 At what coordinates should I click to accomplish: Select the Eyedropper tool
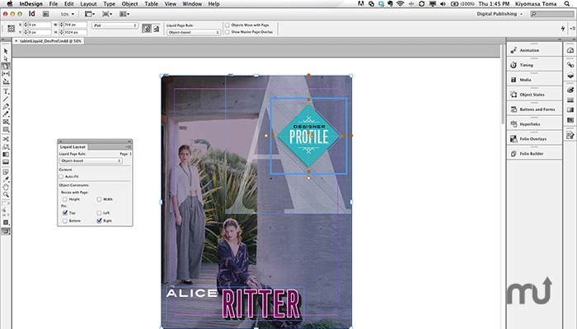click(x=6, y=179)
